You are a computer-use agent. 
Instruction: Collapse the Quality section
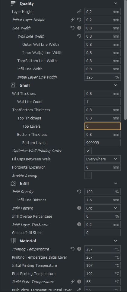point(116,3)
